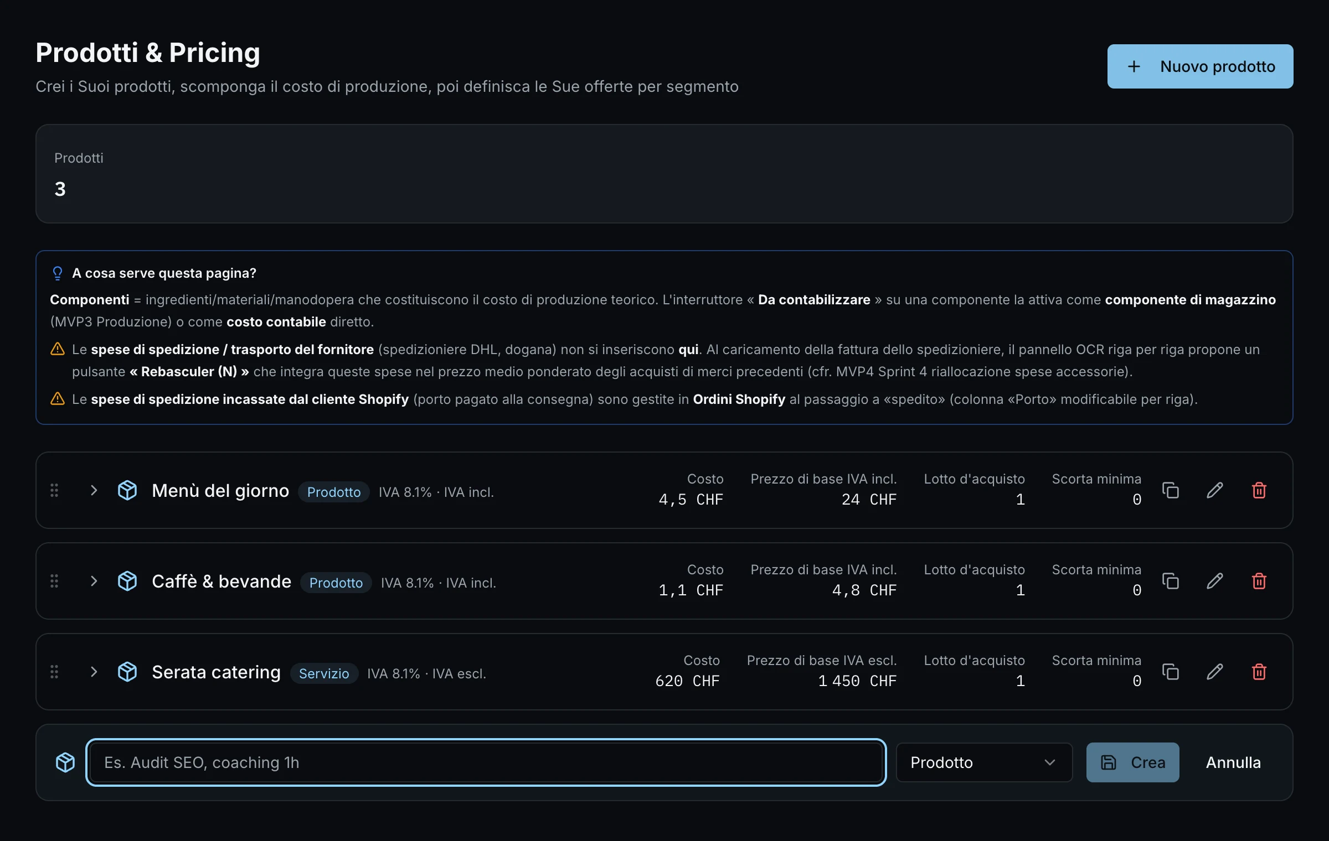Click the 1 450 CHF base price value
The height and width of the screenshot is (841, 1329).
[857, 681]
